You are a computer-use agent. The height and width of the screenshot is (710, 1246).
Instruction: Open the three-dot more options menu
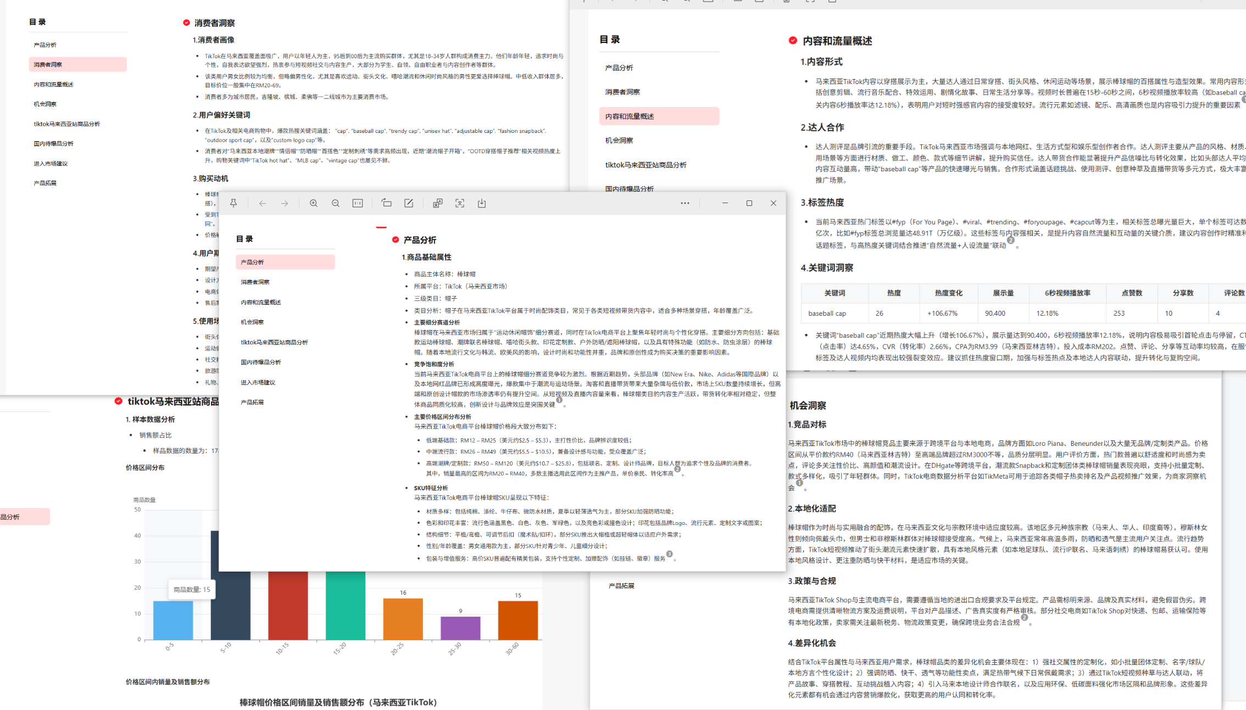[x=685, y=203]
